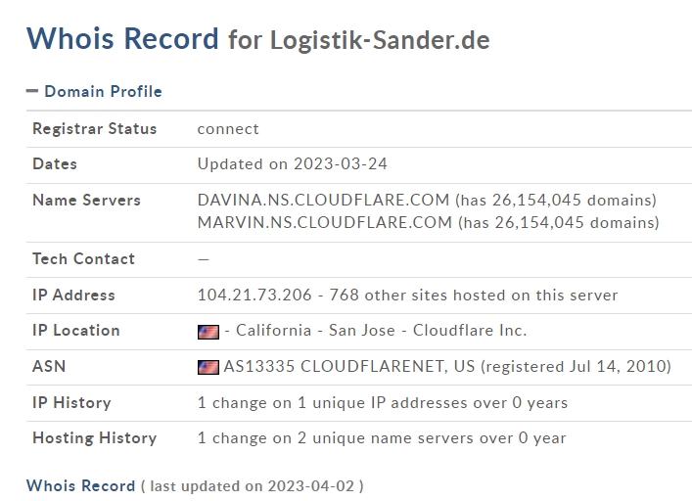This screenshot has width=692, height=501.
Task: Click the IP address 104.21.73.206
Action: click(254, 296)
